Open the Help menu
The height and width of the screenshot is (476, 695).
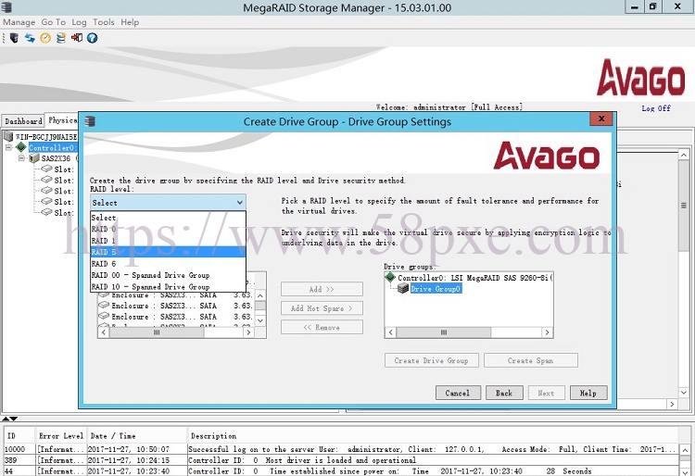tap(130, 22)
